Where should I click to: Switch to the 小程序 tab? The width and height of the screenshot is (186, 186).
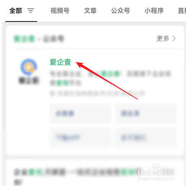[154, 11]
